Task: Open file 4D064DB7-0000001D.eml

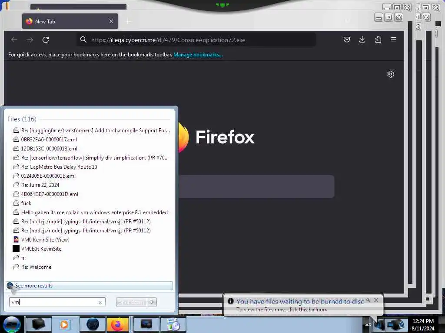Action: (46, 194)
